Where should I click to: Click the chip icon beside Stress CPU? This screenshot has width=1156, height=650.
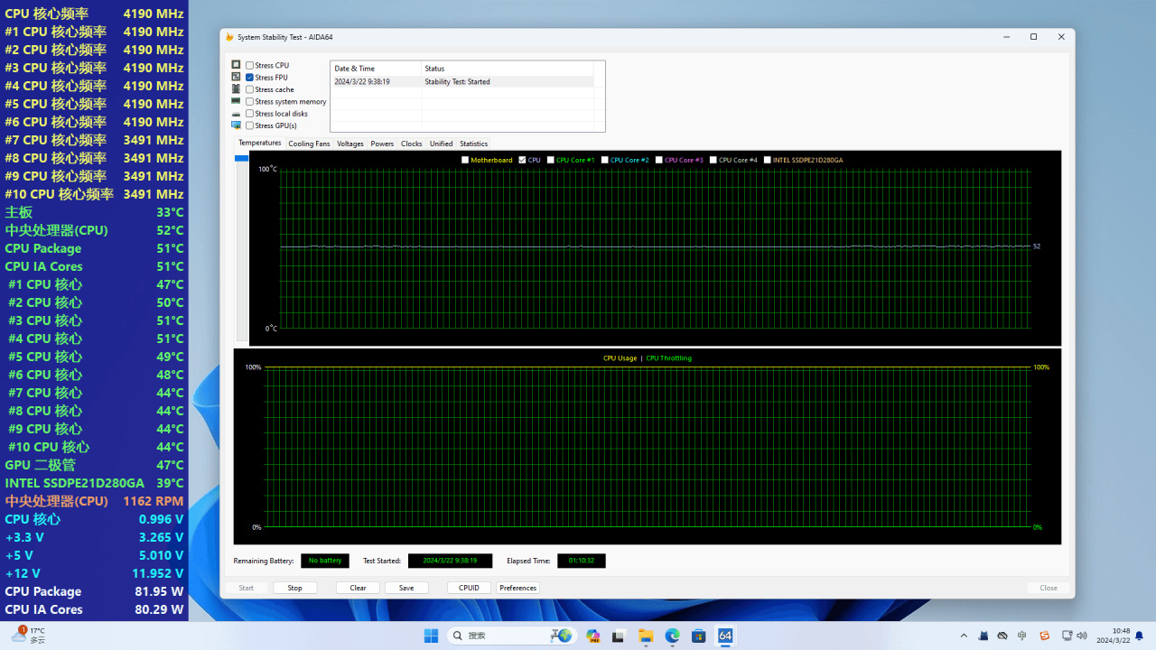pyautogui.click(x=237, y=65)
